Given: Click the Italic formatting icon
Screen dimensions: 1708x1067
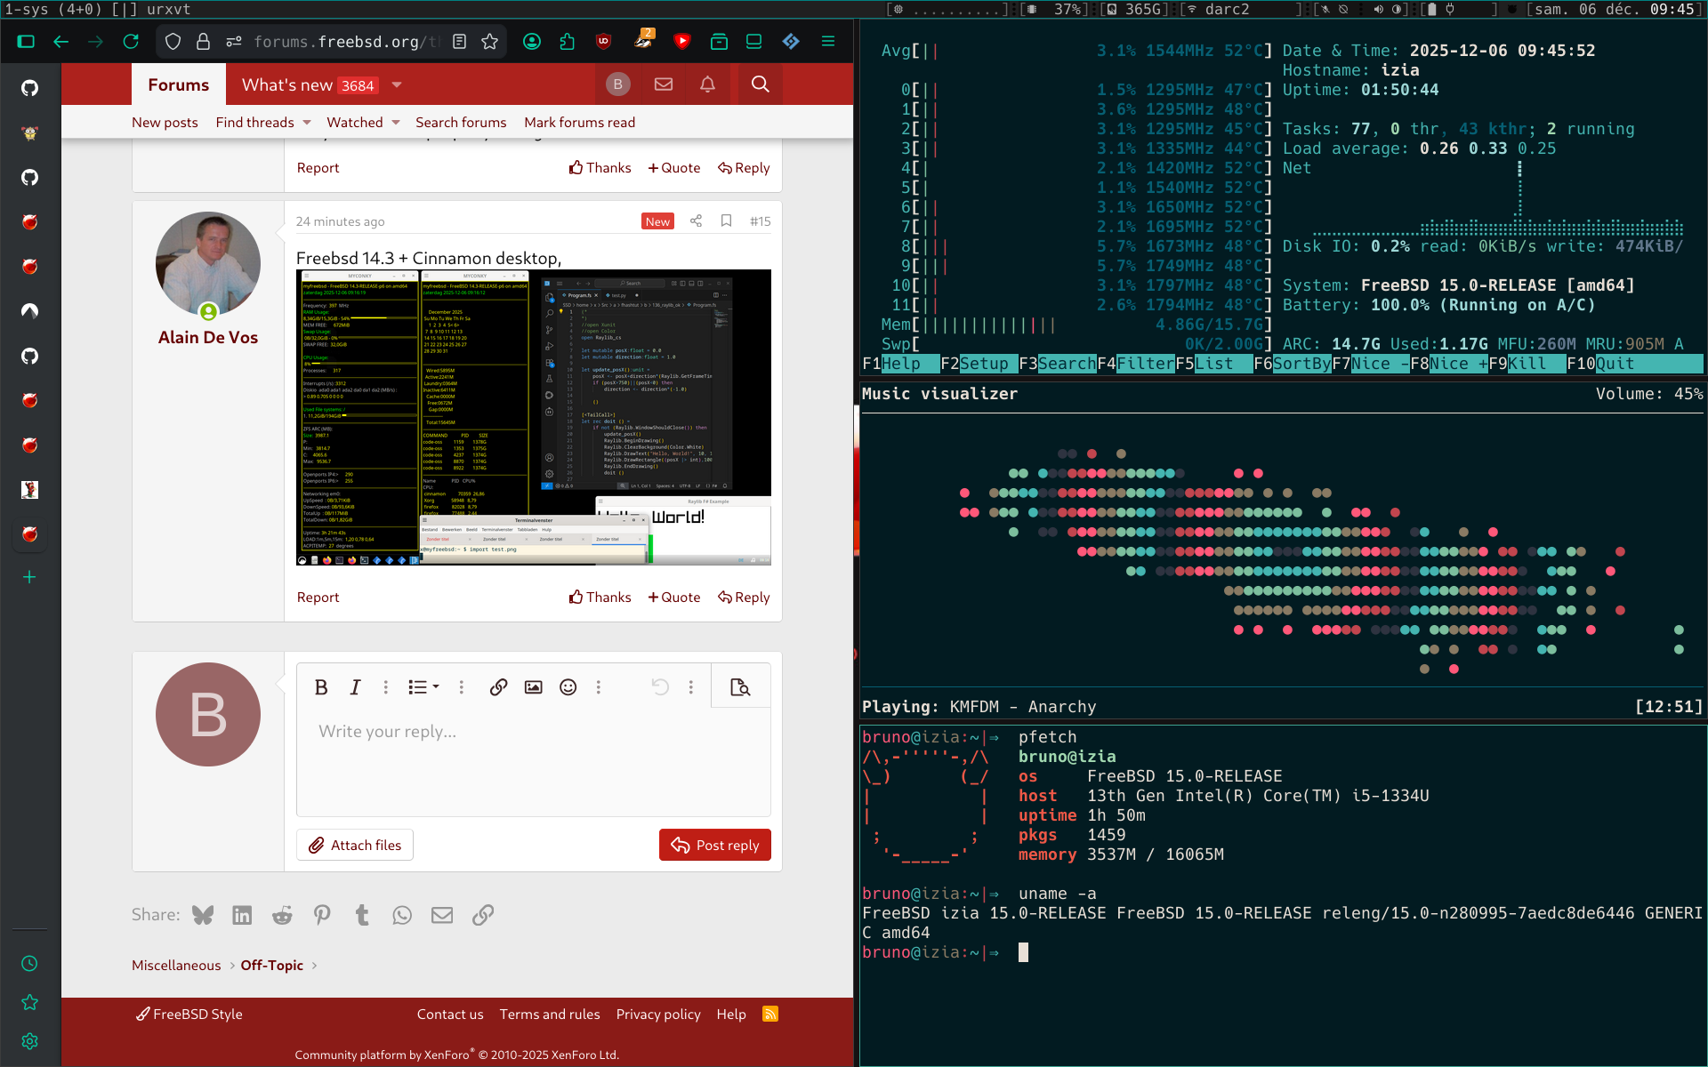Looking at the screenshot, I should 355,687.
